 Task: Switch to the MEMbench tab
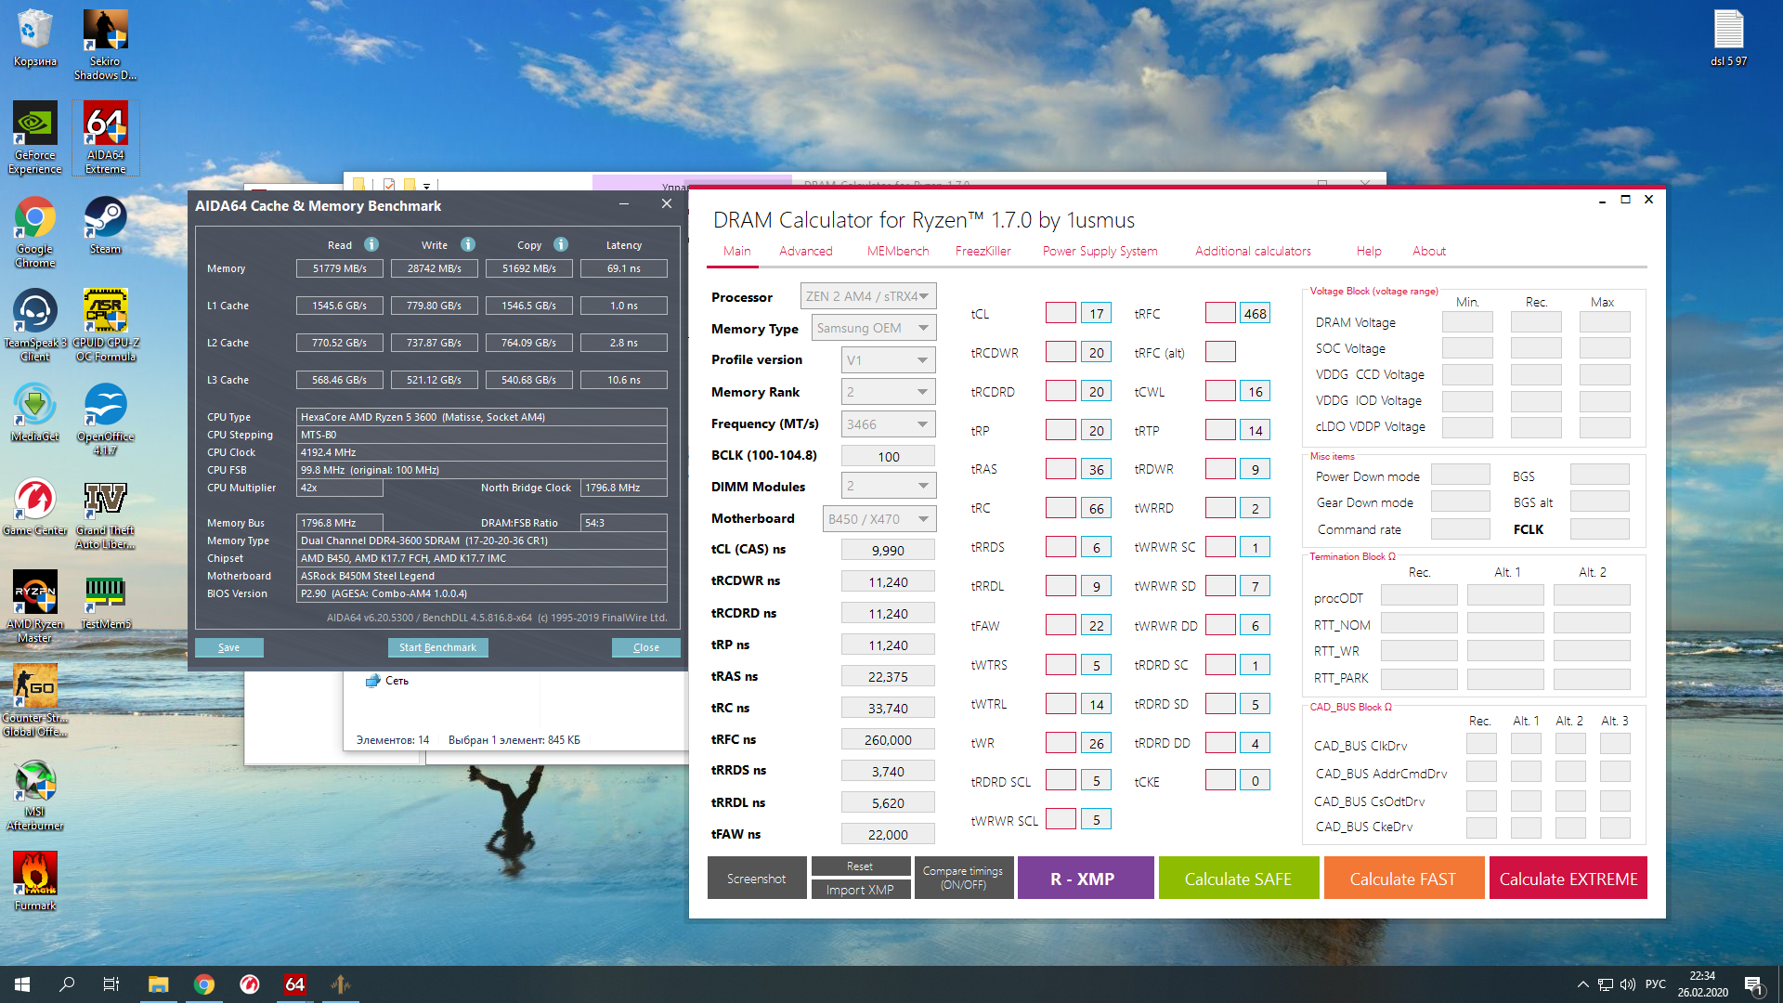click(897, 251)
